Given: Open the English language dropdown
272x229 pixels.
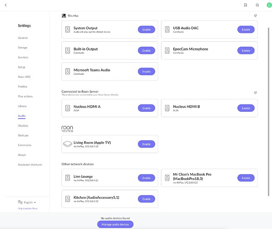Looking at the screenshot, I should coord(30,202).
